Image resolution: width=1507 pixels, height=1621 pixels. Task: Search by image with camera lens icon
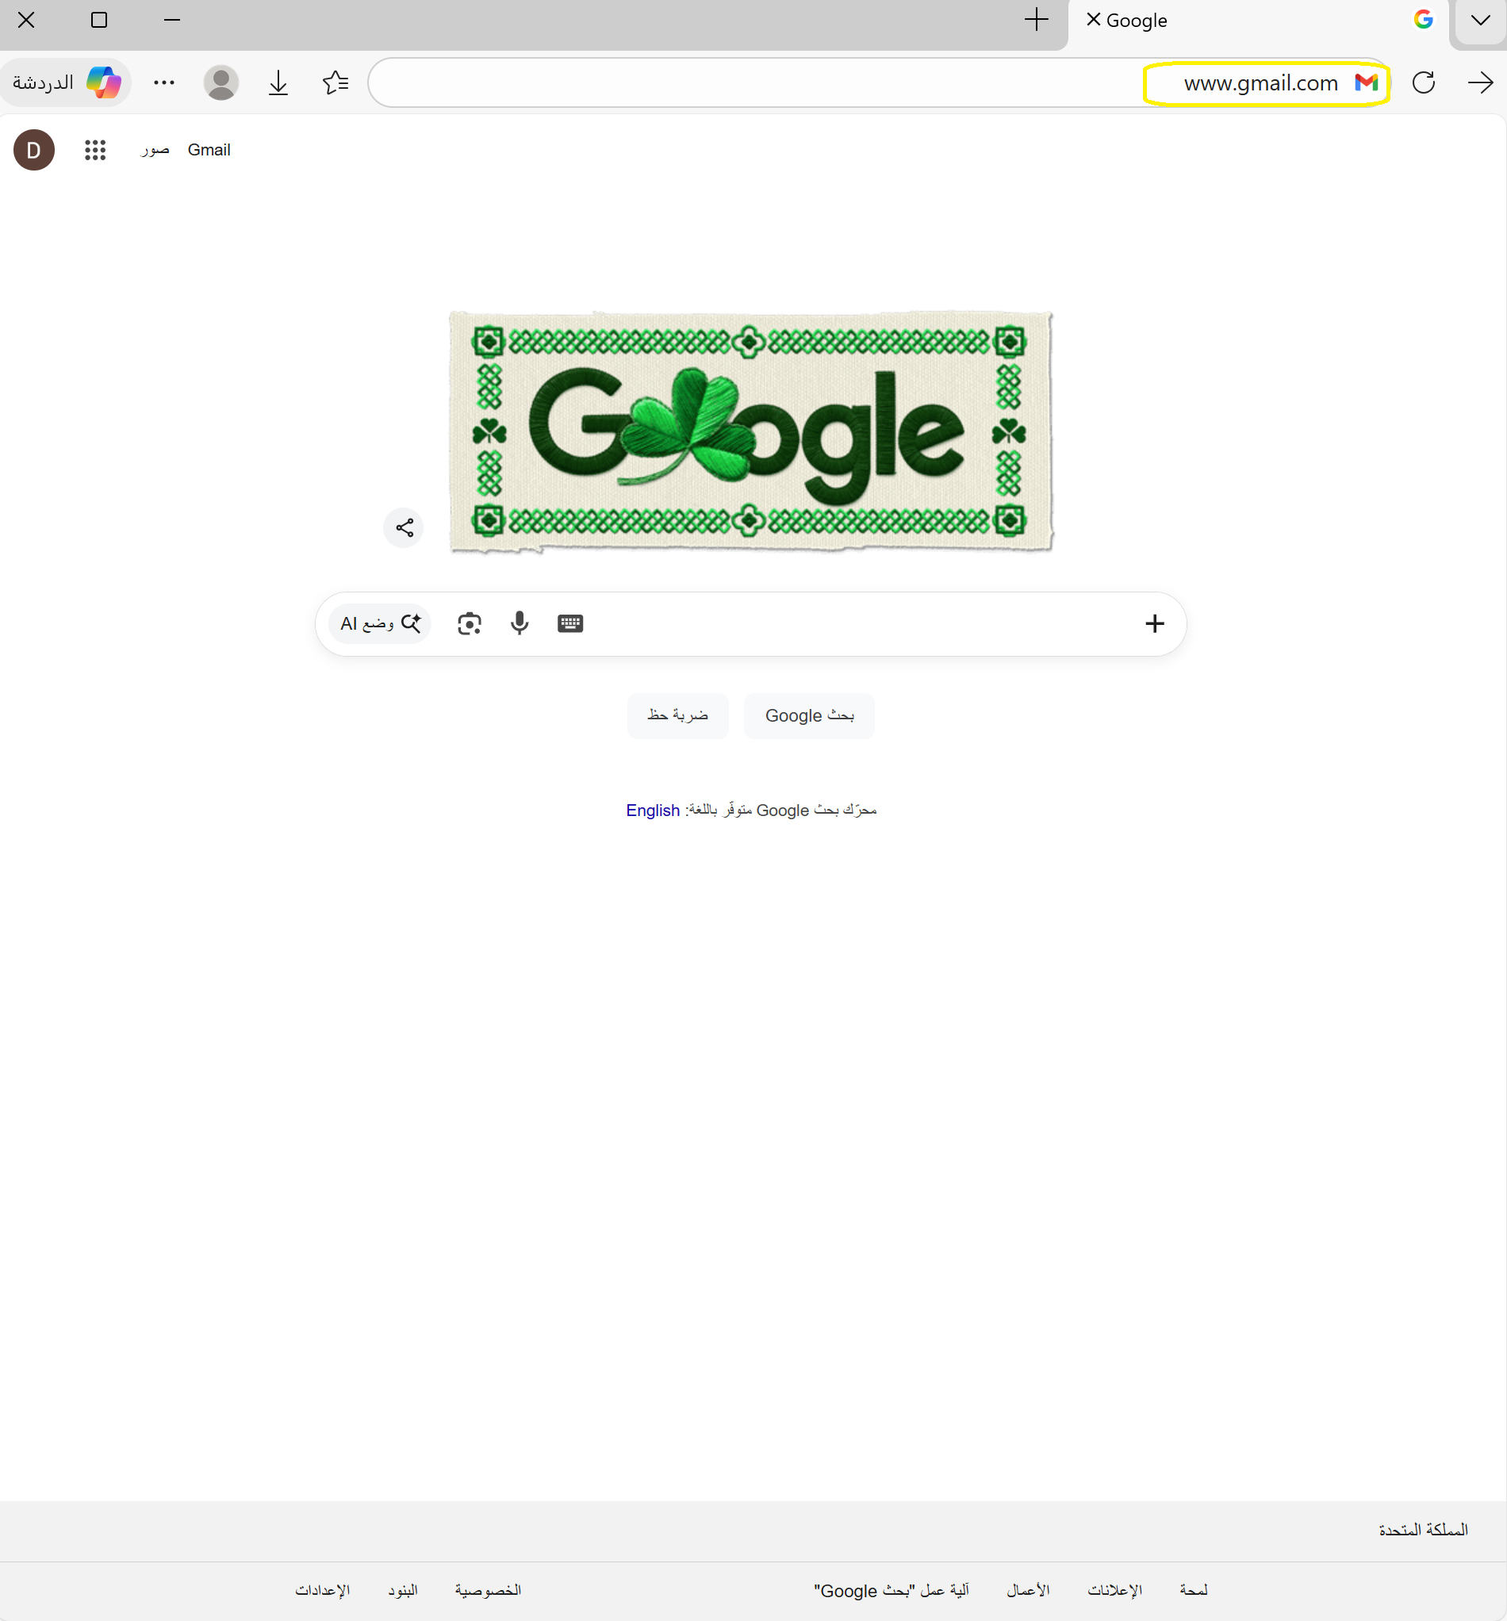pyautogui.click(x=470, y=624)
